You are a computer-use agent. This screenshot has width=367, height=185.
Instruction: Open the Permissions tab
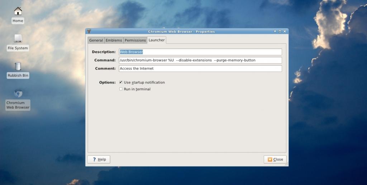(135, 40)
